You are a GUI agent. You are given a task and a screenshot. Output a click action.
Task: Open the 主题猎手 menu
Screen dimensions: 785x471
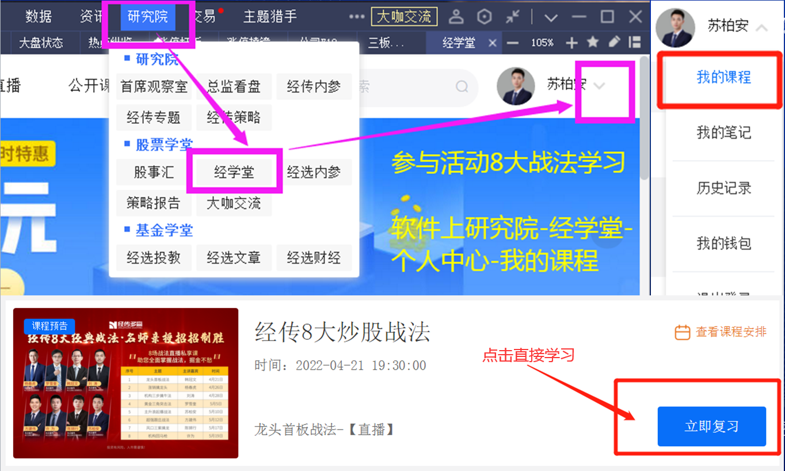270,16
